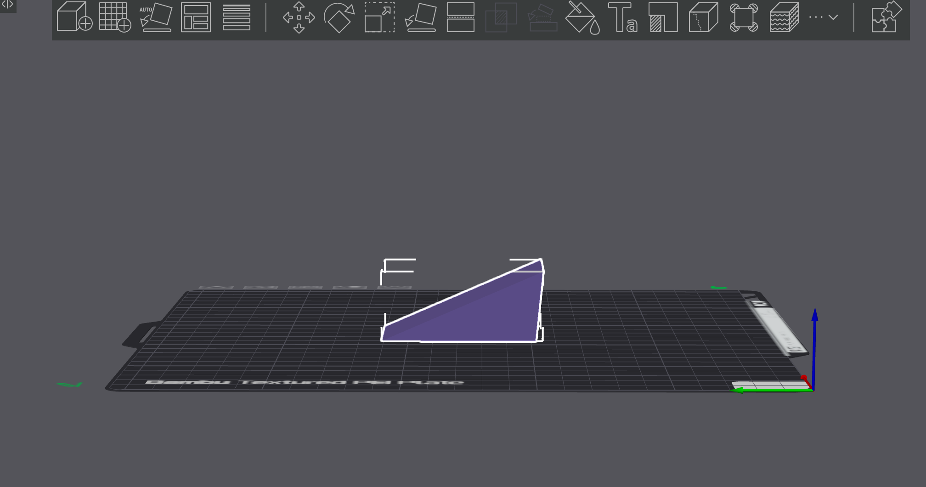Open the Assembly view puzzle icon
The width and height of the screenshot is (926, 487).
(x=886, y=17)
